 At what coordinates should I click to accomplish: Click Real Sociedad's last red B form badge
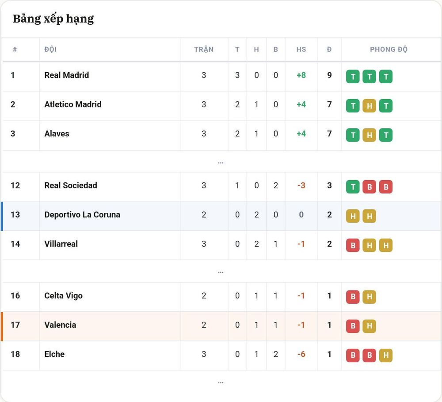[386, 187]
